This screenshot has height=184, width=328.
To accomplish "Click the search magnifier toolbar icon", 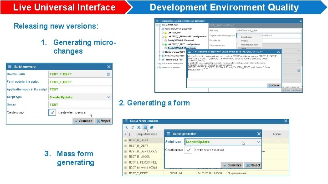I will (x=126, y=127).
